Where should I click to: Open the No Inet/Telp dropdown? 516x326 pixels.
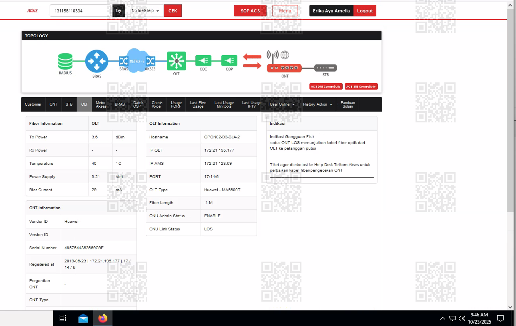[x=145, y=11]
